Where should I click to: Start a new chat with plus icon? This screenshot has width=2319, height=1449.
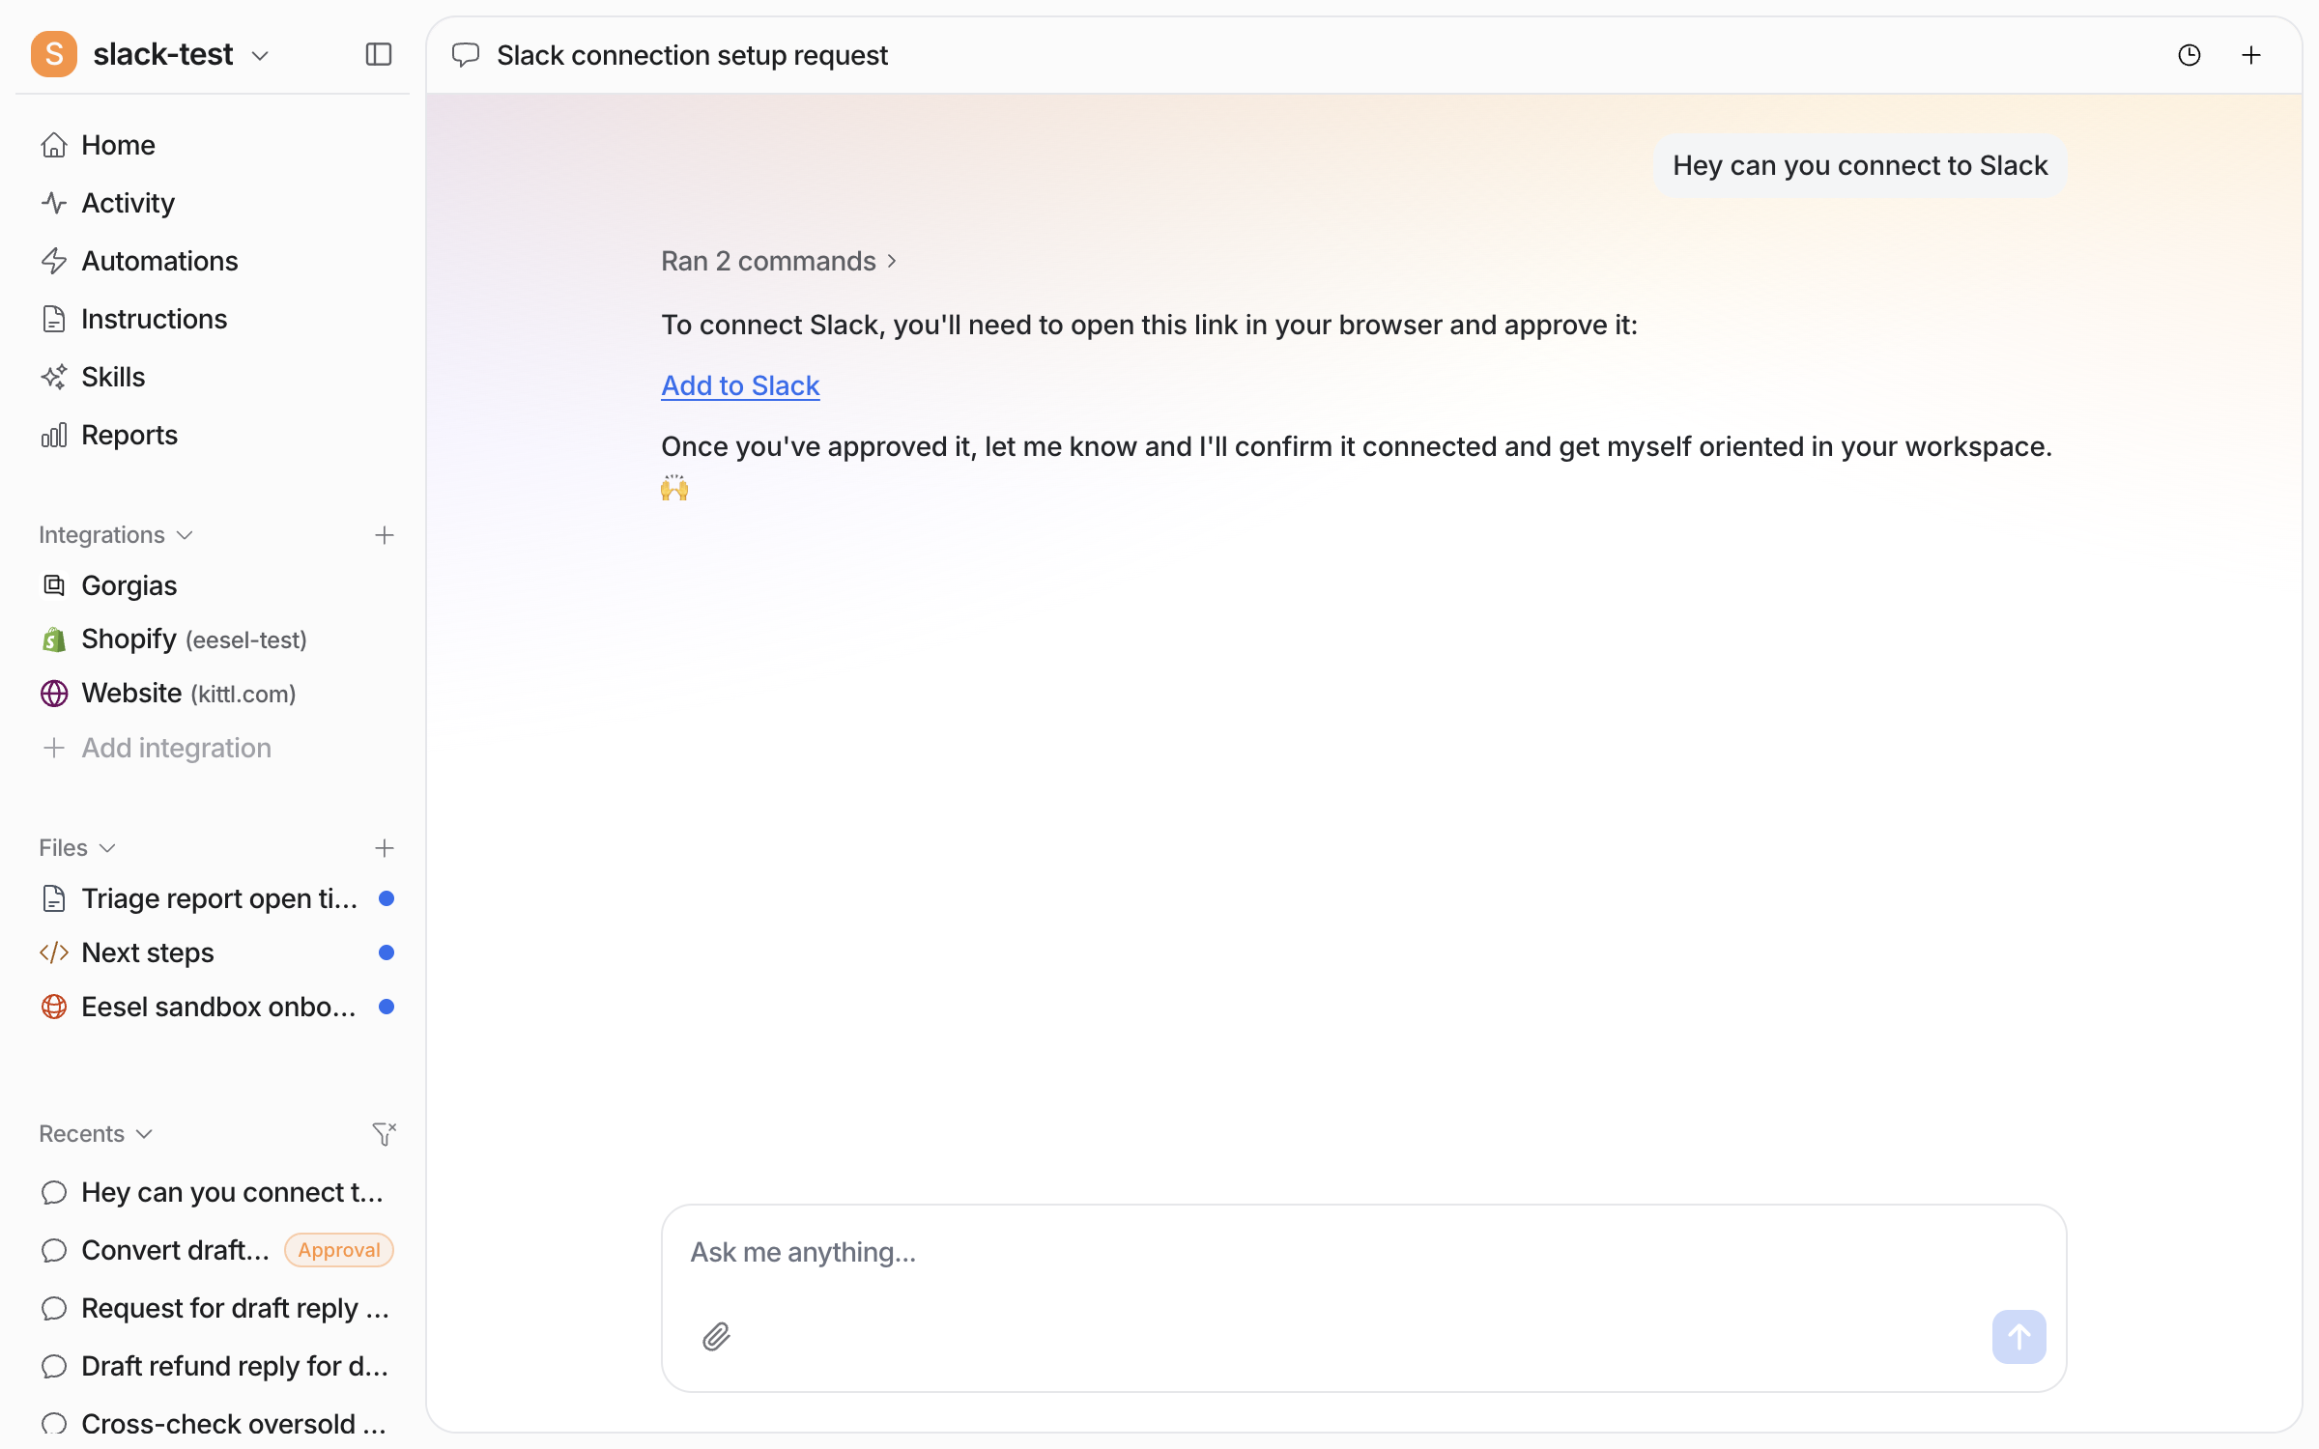pos(2251,55)
